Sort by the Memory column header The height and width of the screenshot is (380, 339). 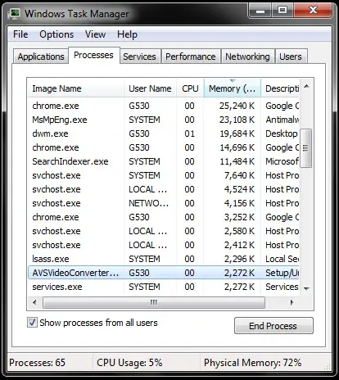tap(233, 88)
